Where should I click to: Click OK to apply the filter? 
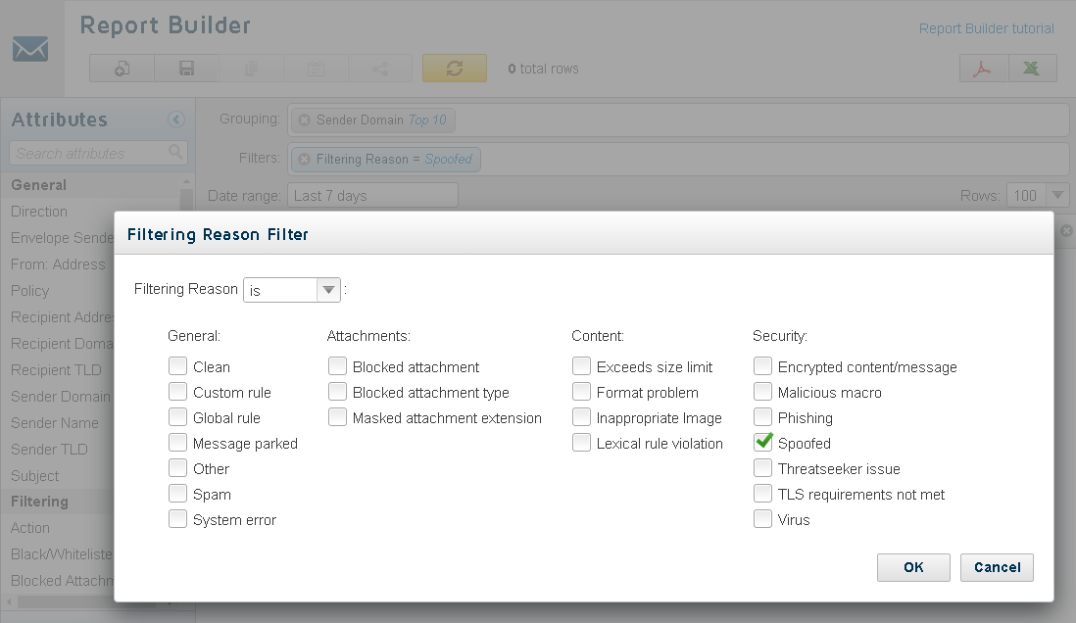point(913,567)
